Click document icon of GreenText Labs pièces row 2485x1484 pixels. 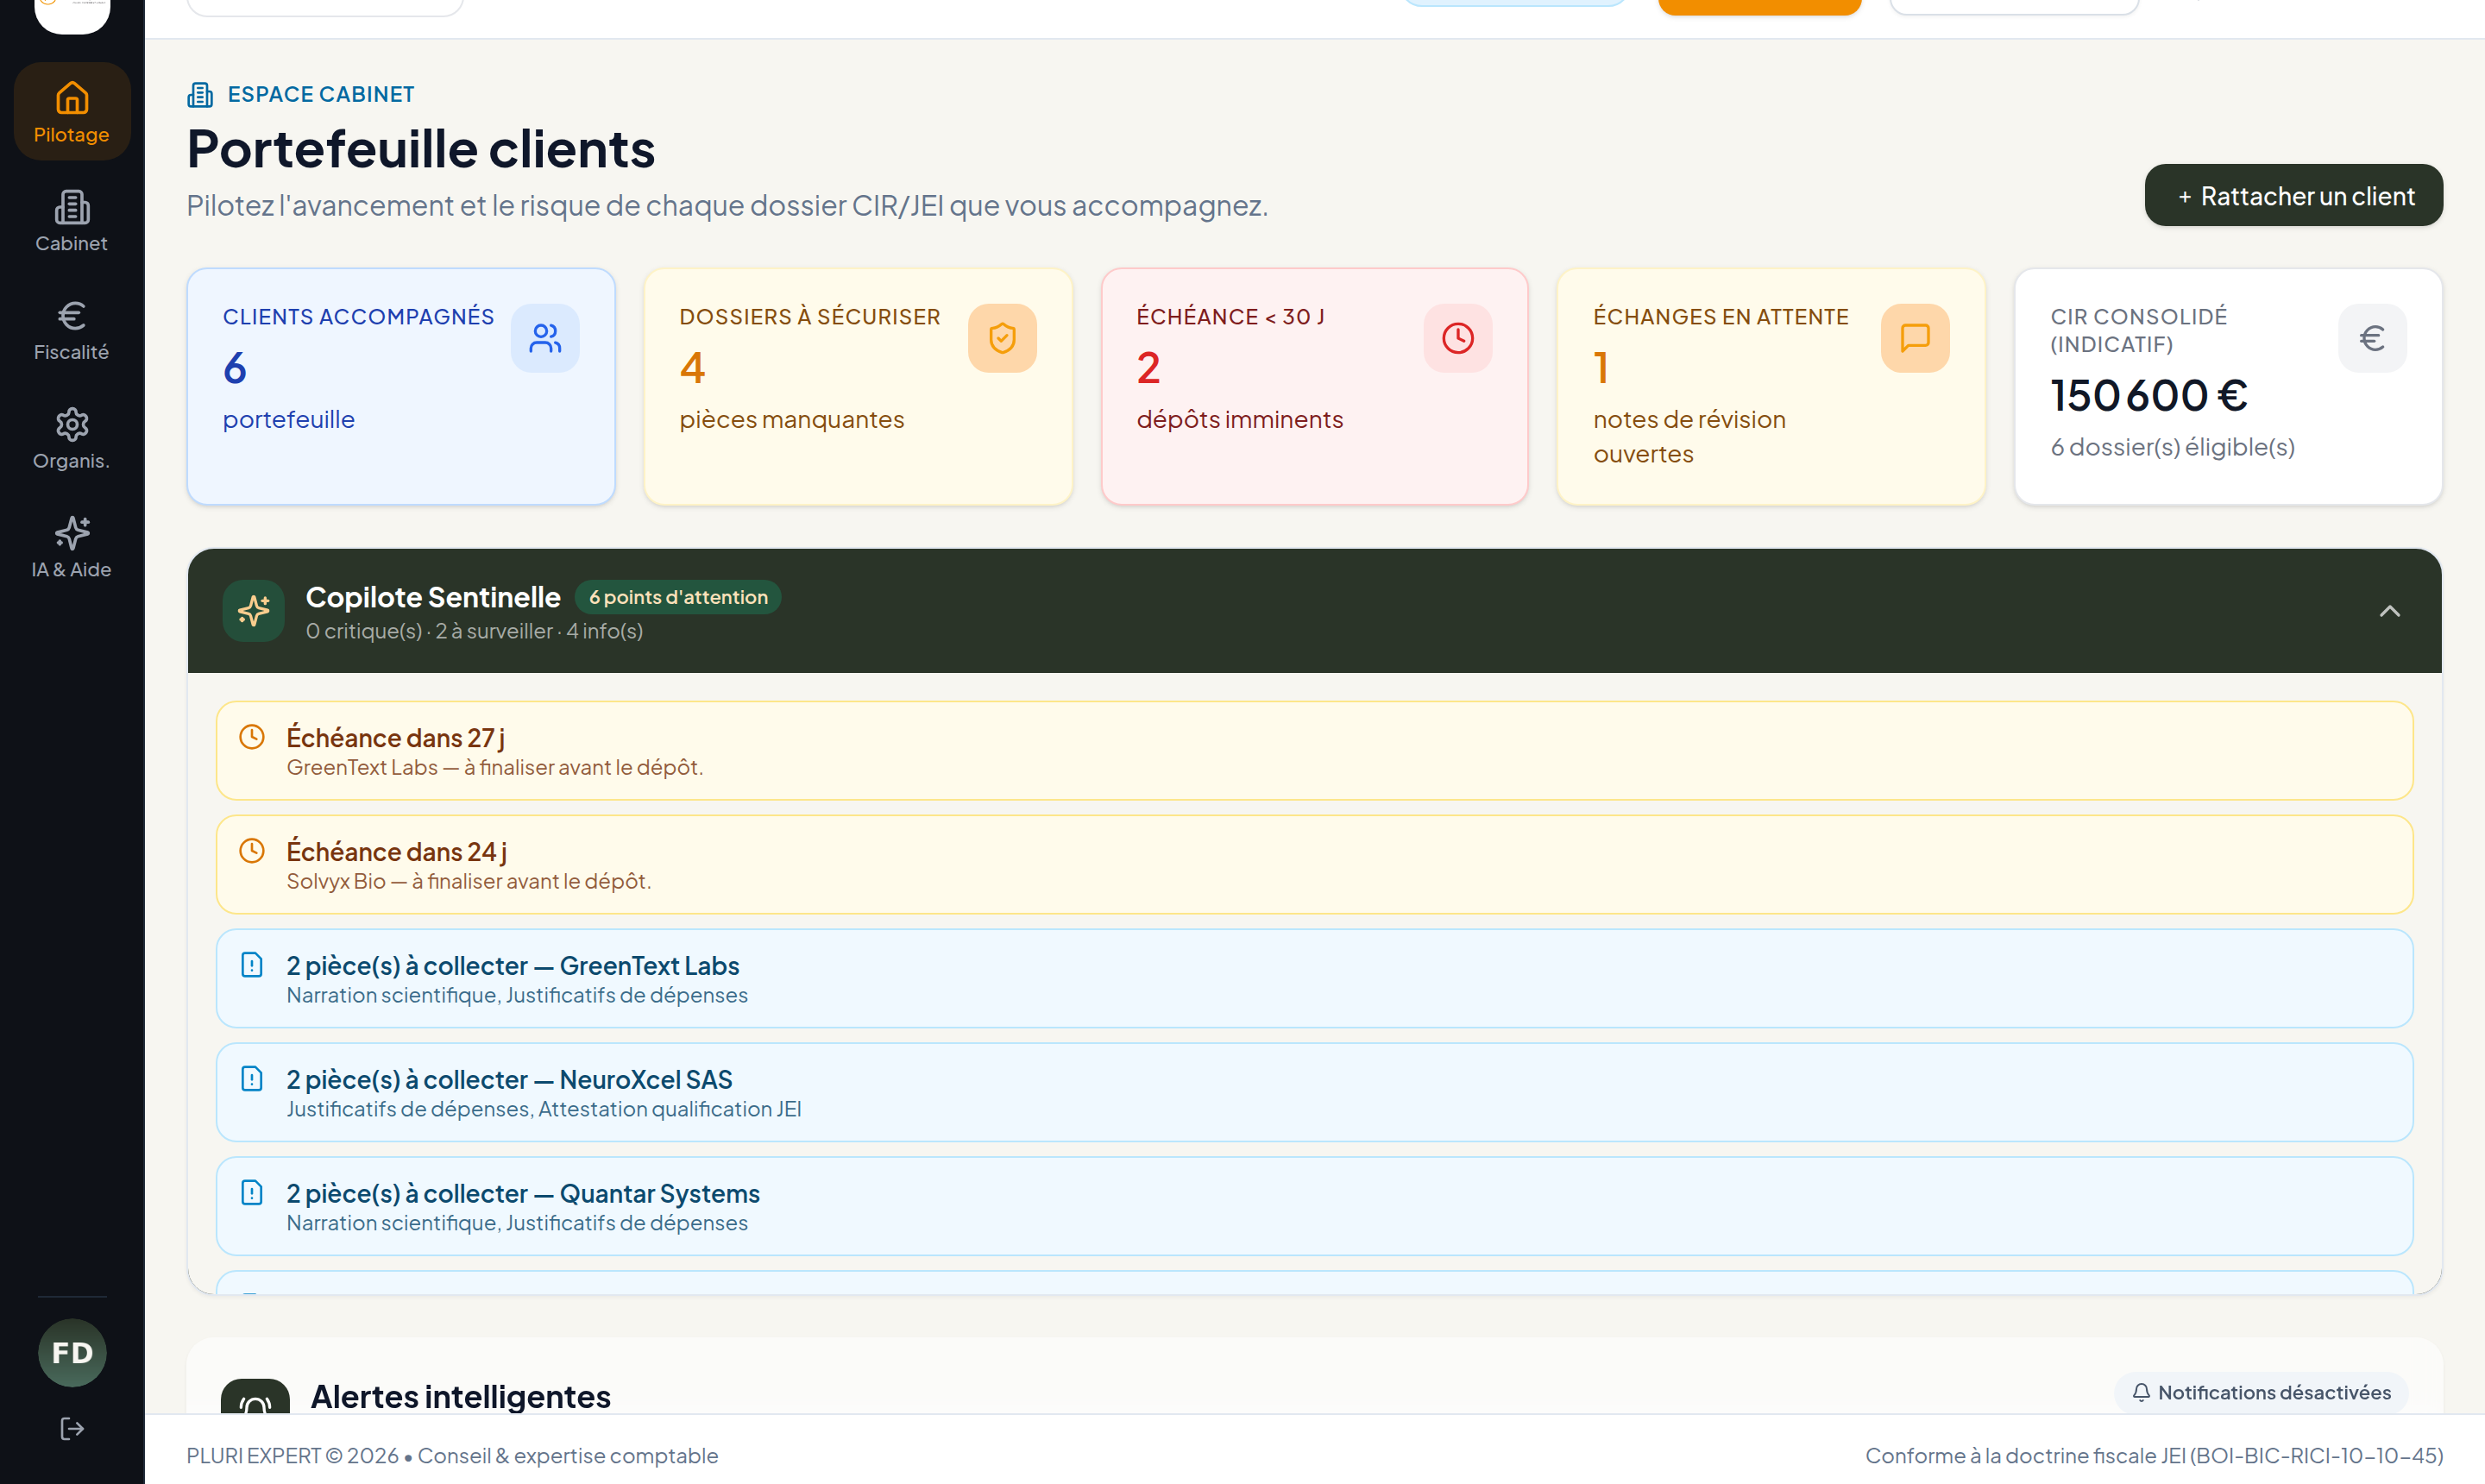pos(252,965)
